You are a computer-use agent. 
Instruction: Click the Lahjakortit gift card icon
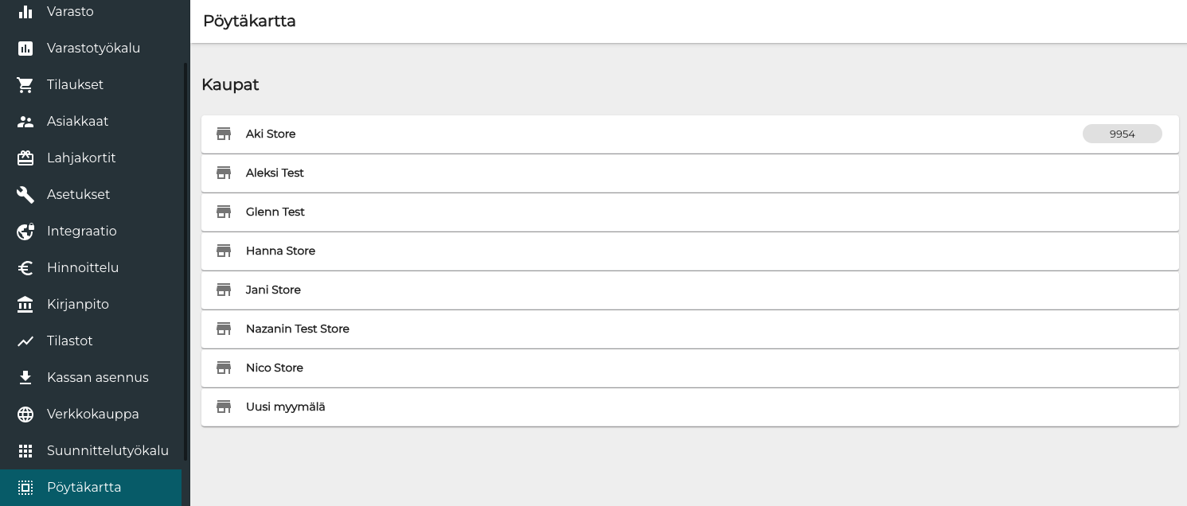point(25,158)
